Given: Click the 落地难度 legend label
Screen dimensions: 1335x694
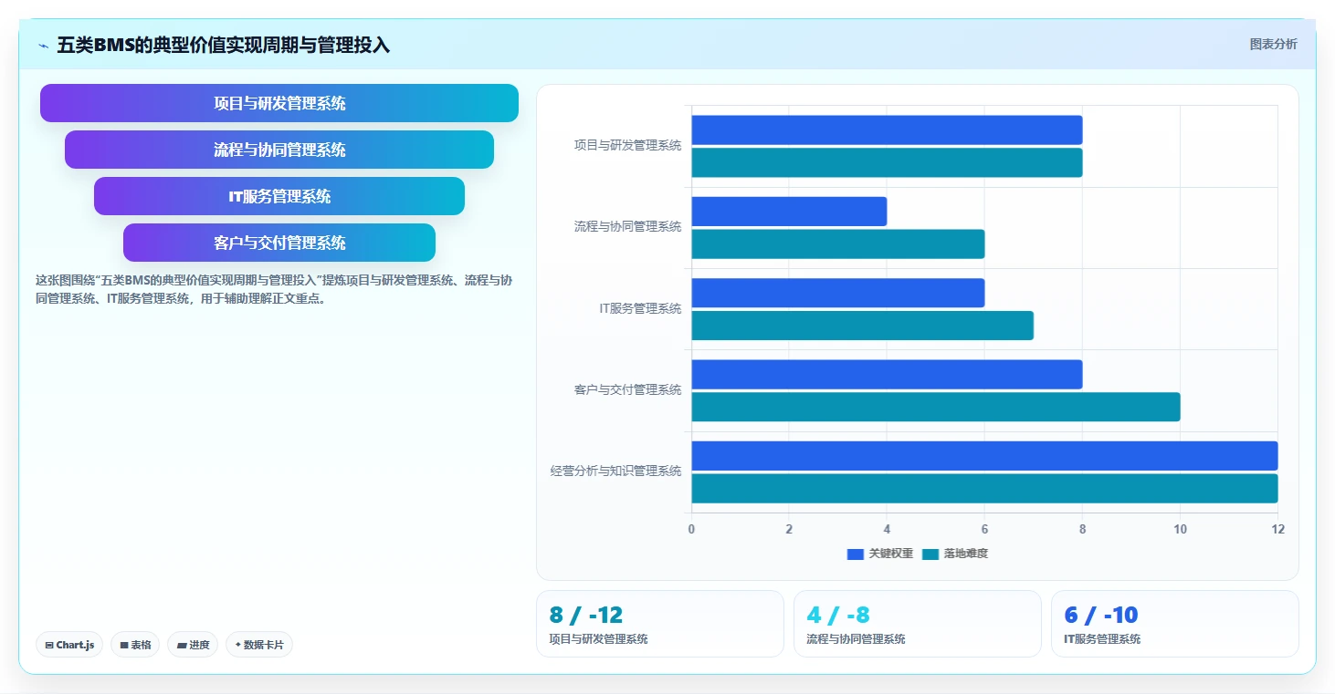Looking at the screenshot, I should tap(966, 554).
